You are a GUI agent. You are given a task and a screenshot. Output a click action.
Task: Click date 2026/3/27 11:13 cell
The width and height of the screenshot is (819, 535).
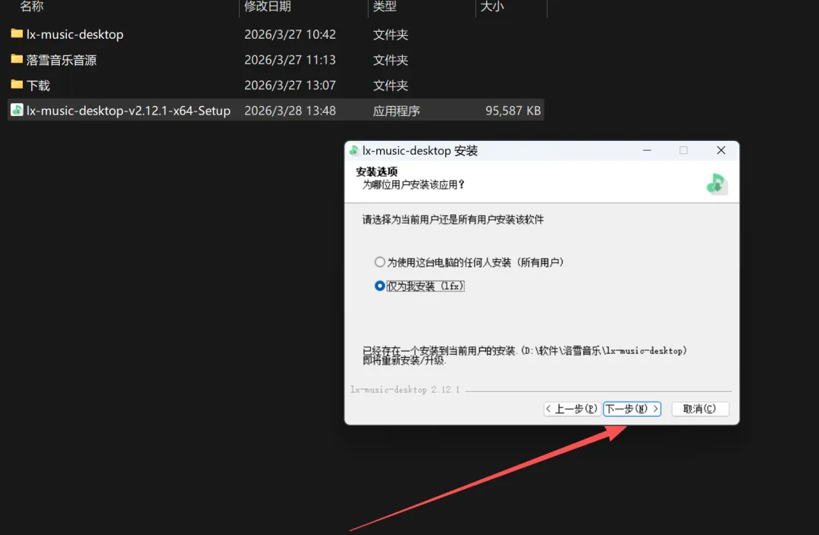290,60
